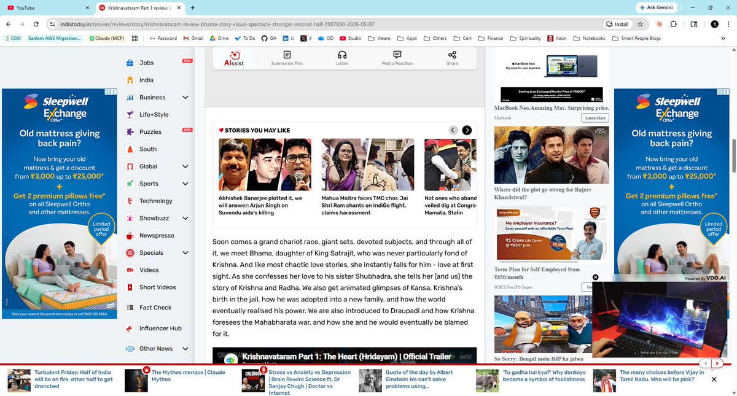Open The Mythos menace ticker story
The image size is (737, 396).
pos(188,376)
